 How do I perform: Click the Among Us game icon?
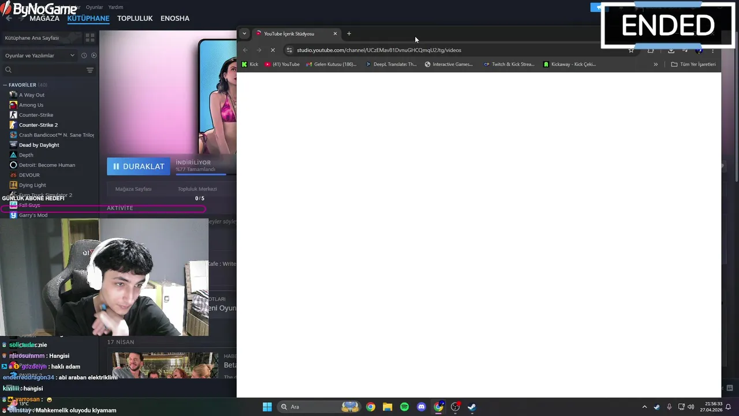coord(13,105)
